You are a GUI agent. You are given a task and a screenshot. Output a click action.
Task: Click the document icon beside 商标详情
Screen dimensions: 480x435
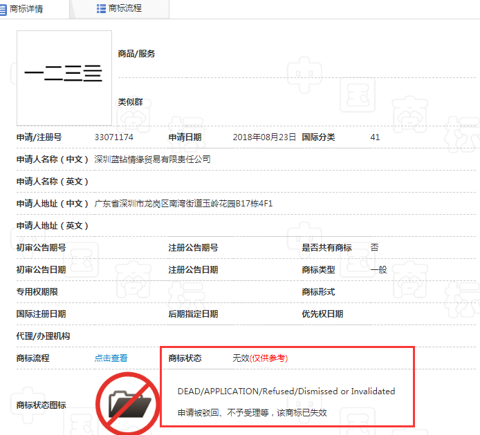3,9
